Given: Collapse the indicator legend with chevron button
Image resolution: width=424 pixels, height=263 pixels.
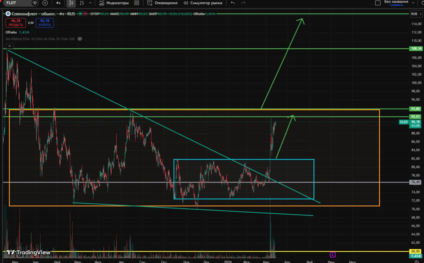Looking at the screenshot, I should pyautogui.click(x=9, y=46).
